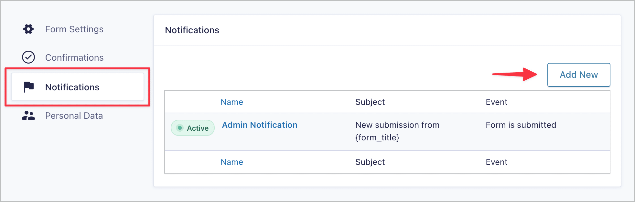Click the Notifications panel title
The height and width of the screenshot is (202, 635).
pyautogui.click(x=192, y=30)
